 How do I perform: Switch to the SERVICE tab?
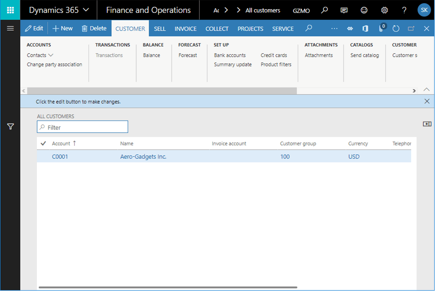(x=283, y=29)
